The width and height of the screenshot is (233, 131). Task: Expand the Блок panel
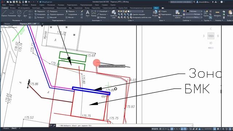[162, 20]
